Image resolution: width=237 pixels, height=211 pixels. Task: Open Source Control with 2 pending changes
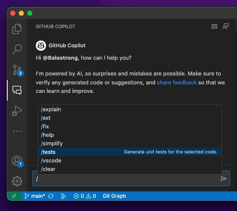pos(18,70)
